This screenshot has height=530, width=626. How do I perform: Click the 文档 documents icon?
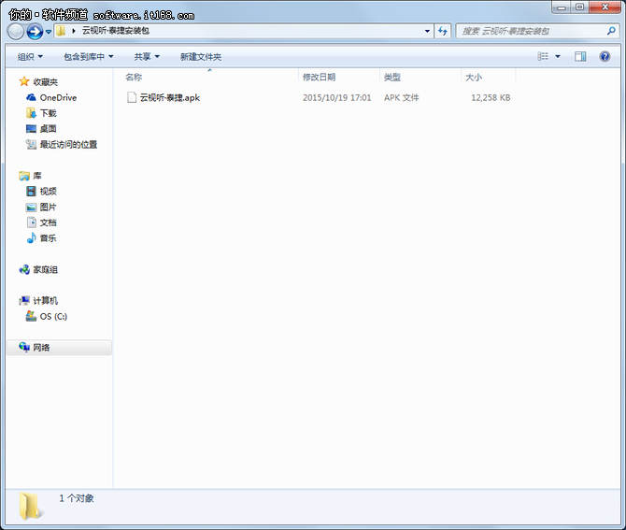(x=31, y=222)
